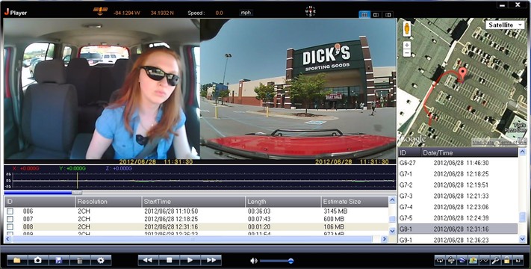531x269 pixels.
Task: Check the box for recording 006
Action: click(x=10, y=211)
